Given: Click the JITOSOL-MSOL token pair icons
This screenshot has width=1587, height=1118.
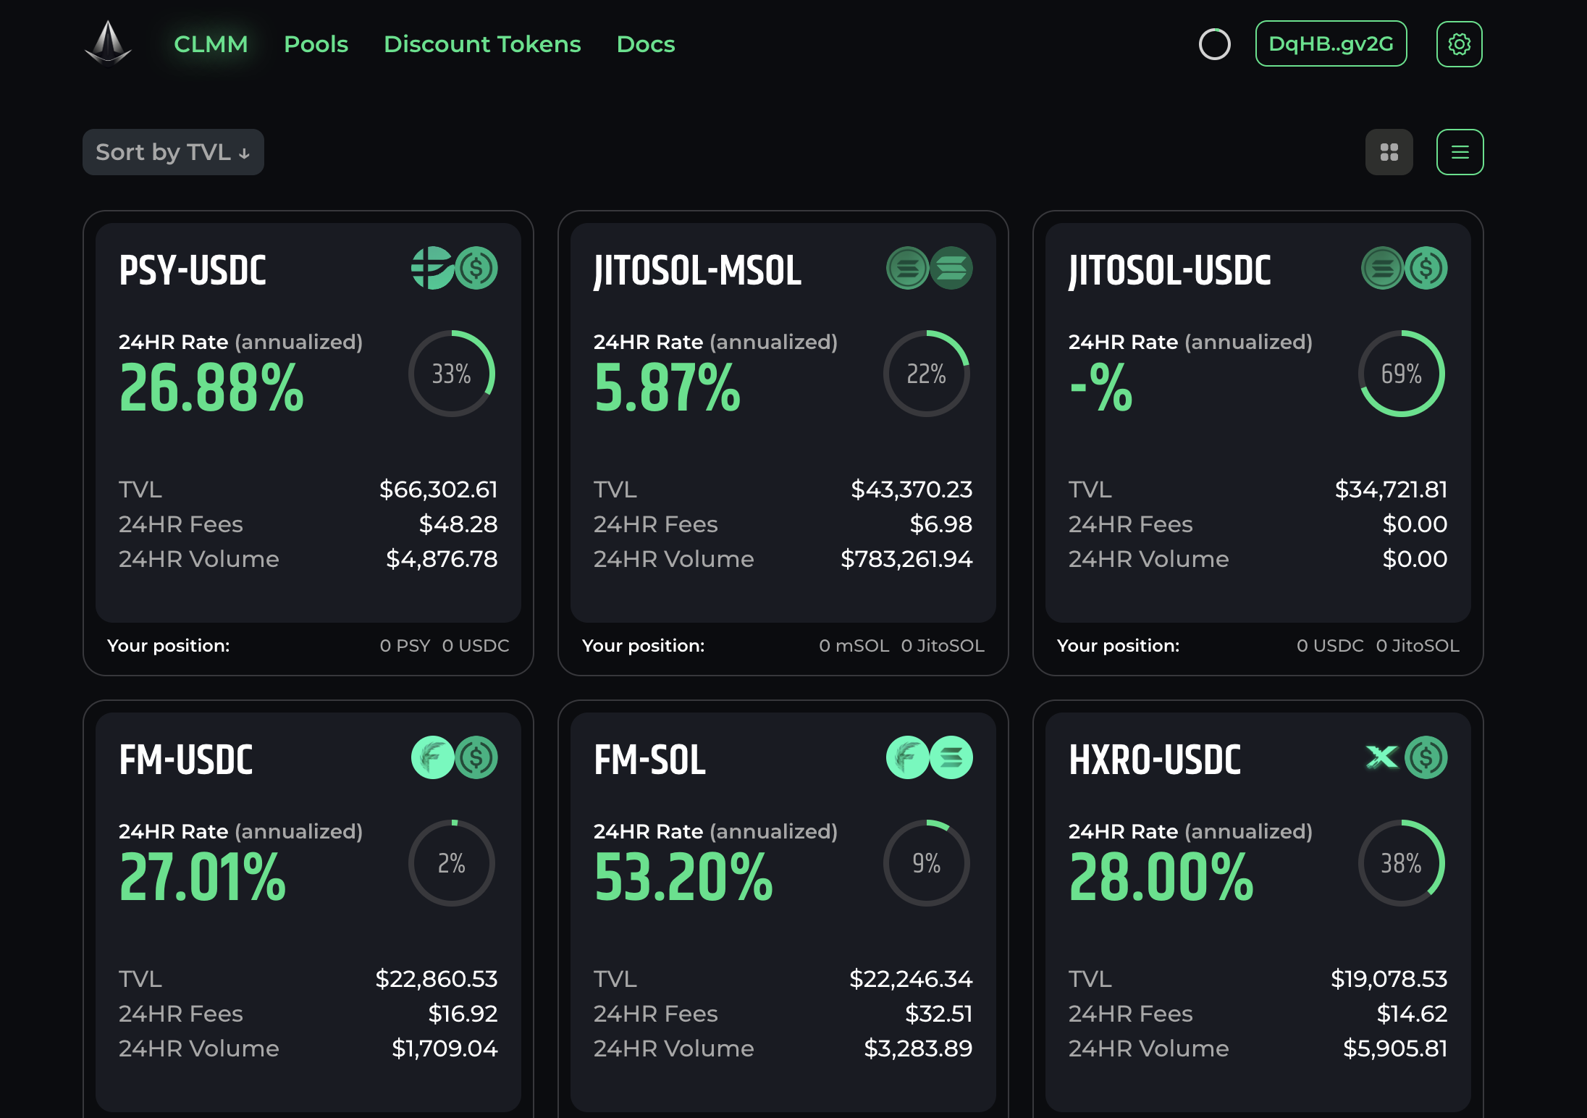Looking at the screenshot, I should (x=929, y=269).
